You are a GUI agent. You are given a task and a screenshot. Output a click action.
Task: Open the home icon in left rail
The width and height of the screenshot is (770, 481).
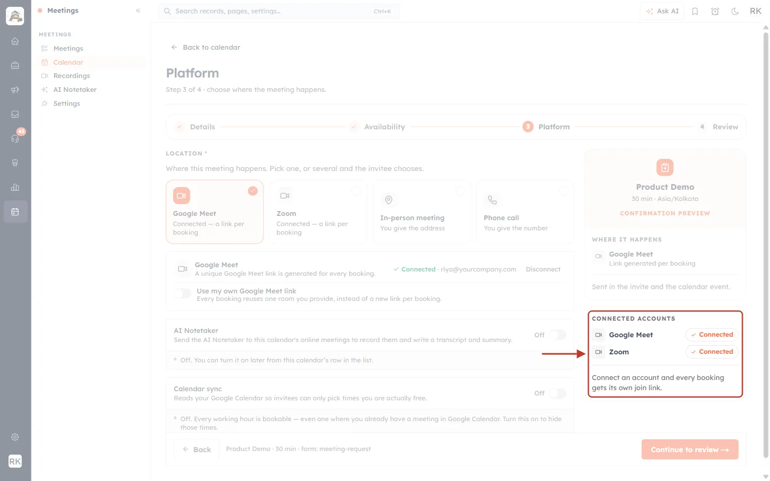click(x=15, y=41)
